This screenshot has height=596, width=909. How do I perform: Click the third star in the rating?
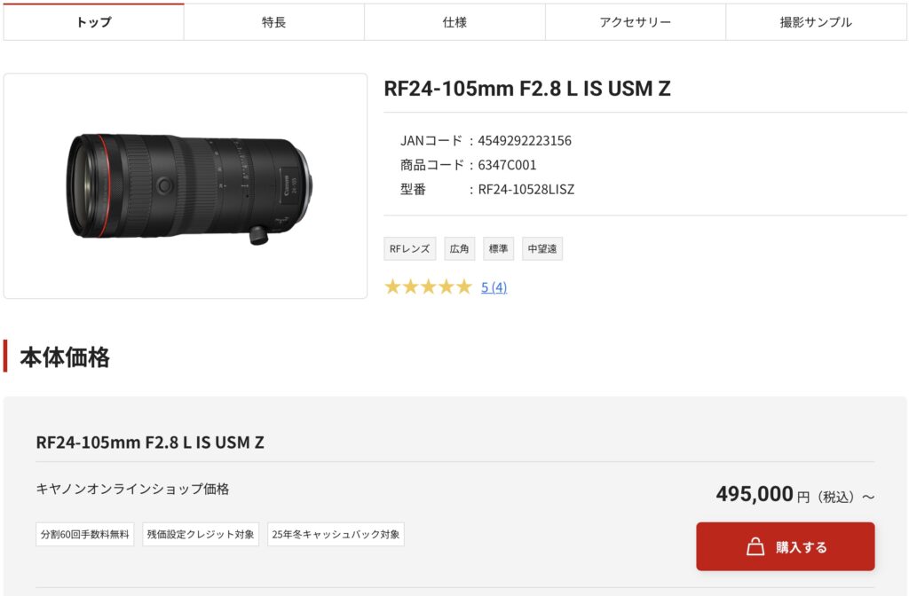point(429,287)
